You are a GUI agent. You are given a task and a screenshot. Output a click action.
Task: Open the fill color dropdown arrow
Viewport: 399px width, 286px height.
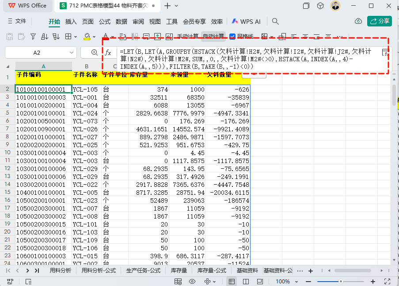pyautogui.click(x=94, y=37)
